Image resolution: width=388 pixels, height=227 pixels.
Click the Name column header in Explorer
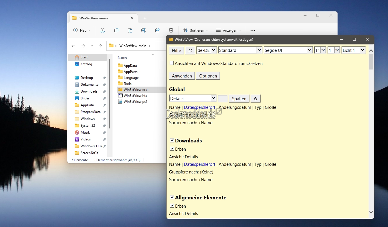click(122, 58)
